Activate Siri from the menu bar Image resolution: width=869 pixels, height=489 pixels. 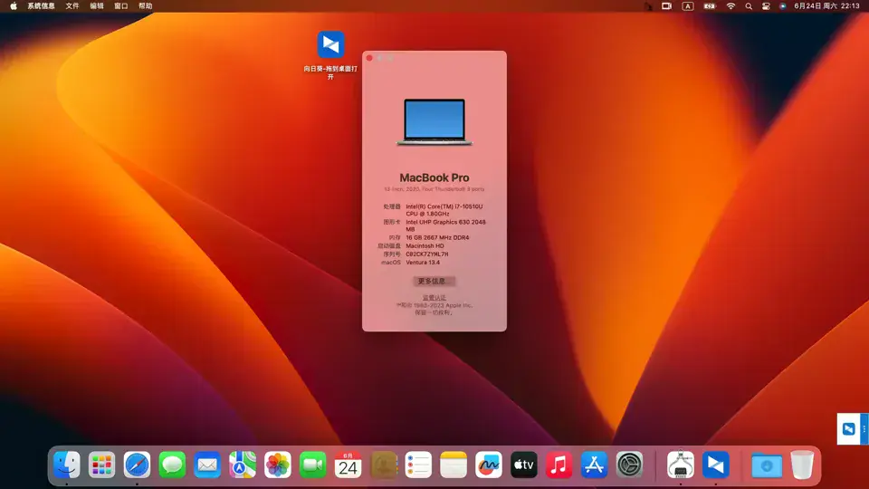(x=782, y=6)
